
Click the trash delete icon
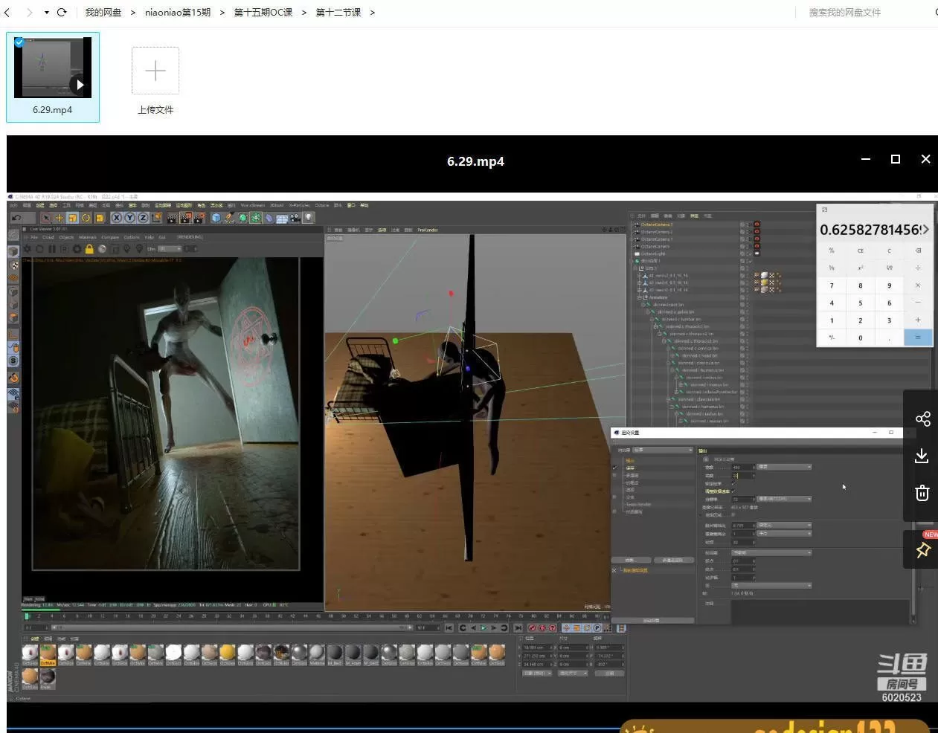coord(922,493)
